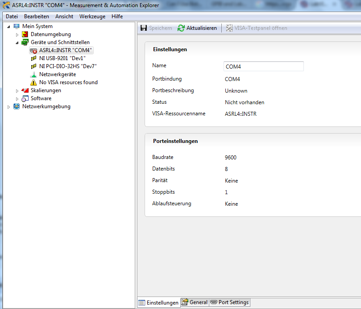Click the Speichern toolbar button label
This screenshot has height=309, width=361.
161,28
